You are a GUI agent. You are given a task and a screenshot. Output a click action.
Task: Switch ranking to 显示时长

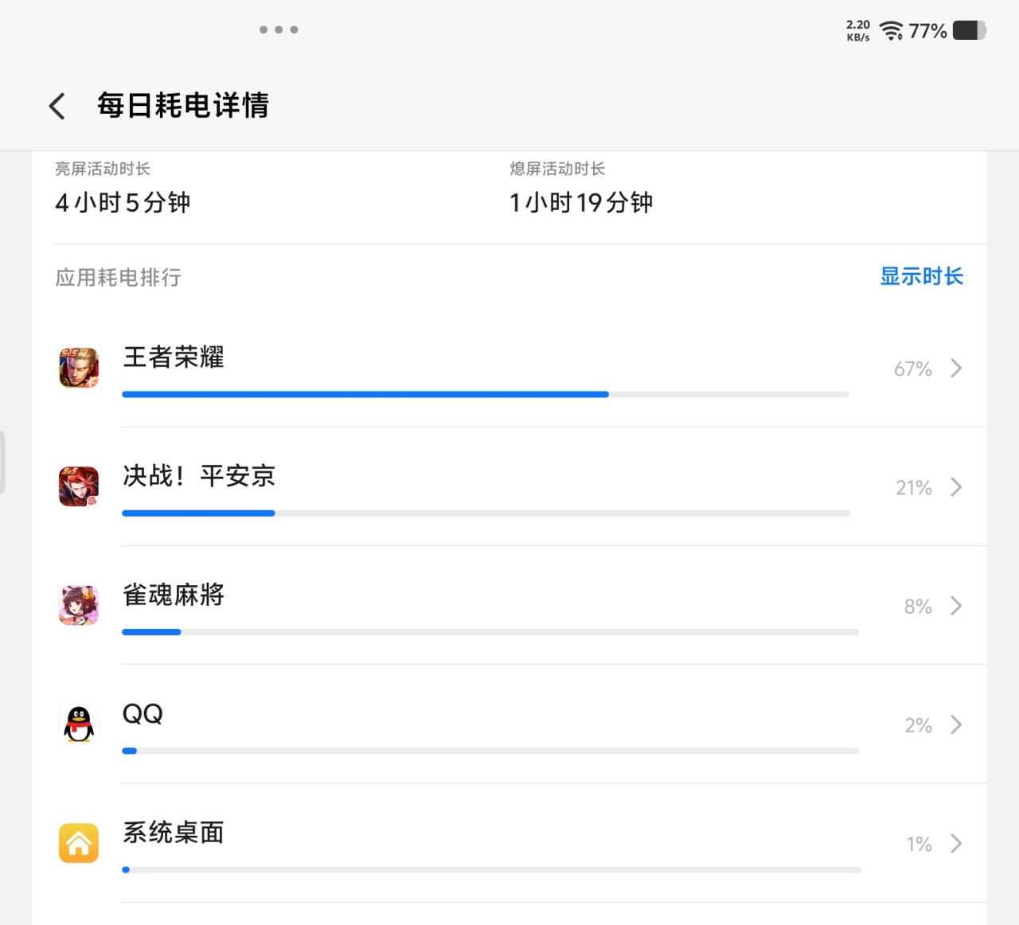[921, 276]
